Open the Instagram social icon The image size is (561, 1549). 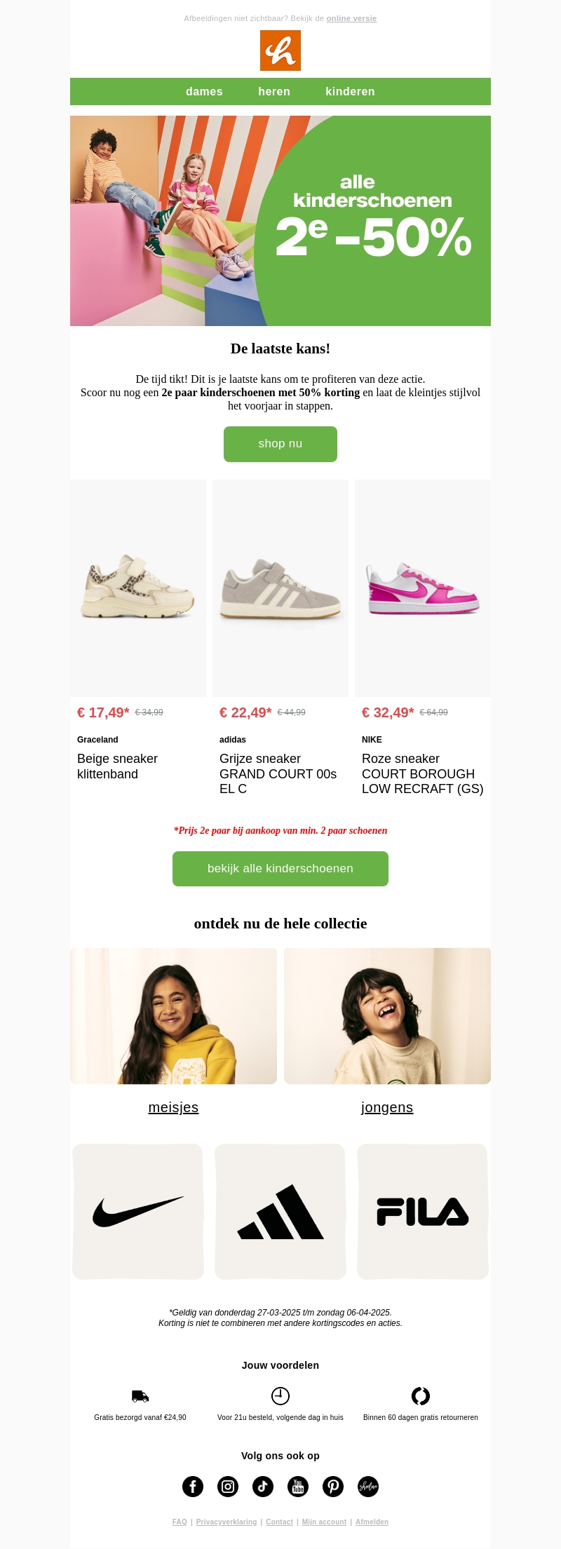tap(228, 1487)
